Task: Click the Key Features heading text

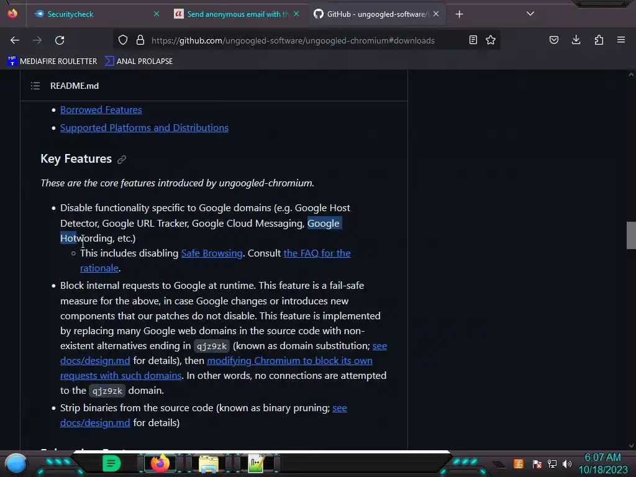Action: click(x=76, y=158)
